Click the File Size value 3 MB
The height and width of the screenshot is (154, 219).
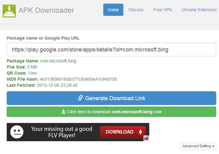coord(32,67)
